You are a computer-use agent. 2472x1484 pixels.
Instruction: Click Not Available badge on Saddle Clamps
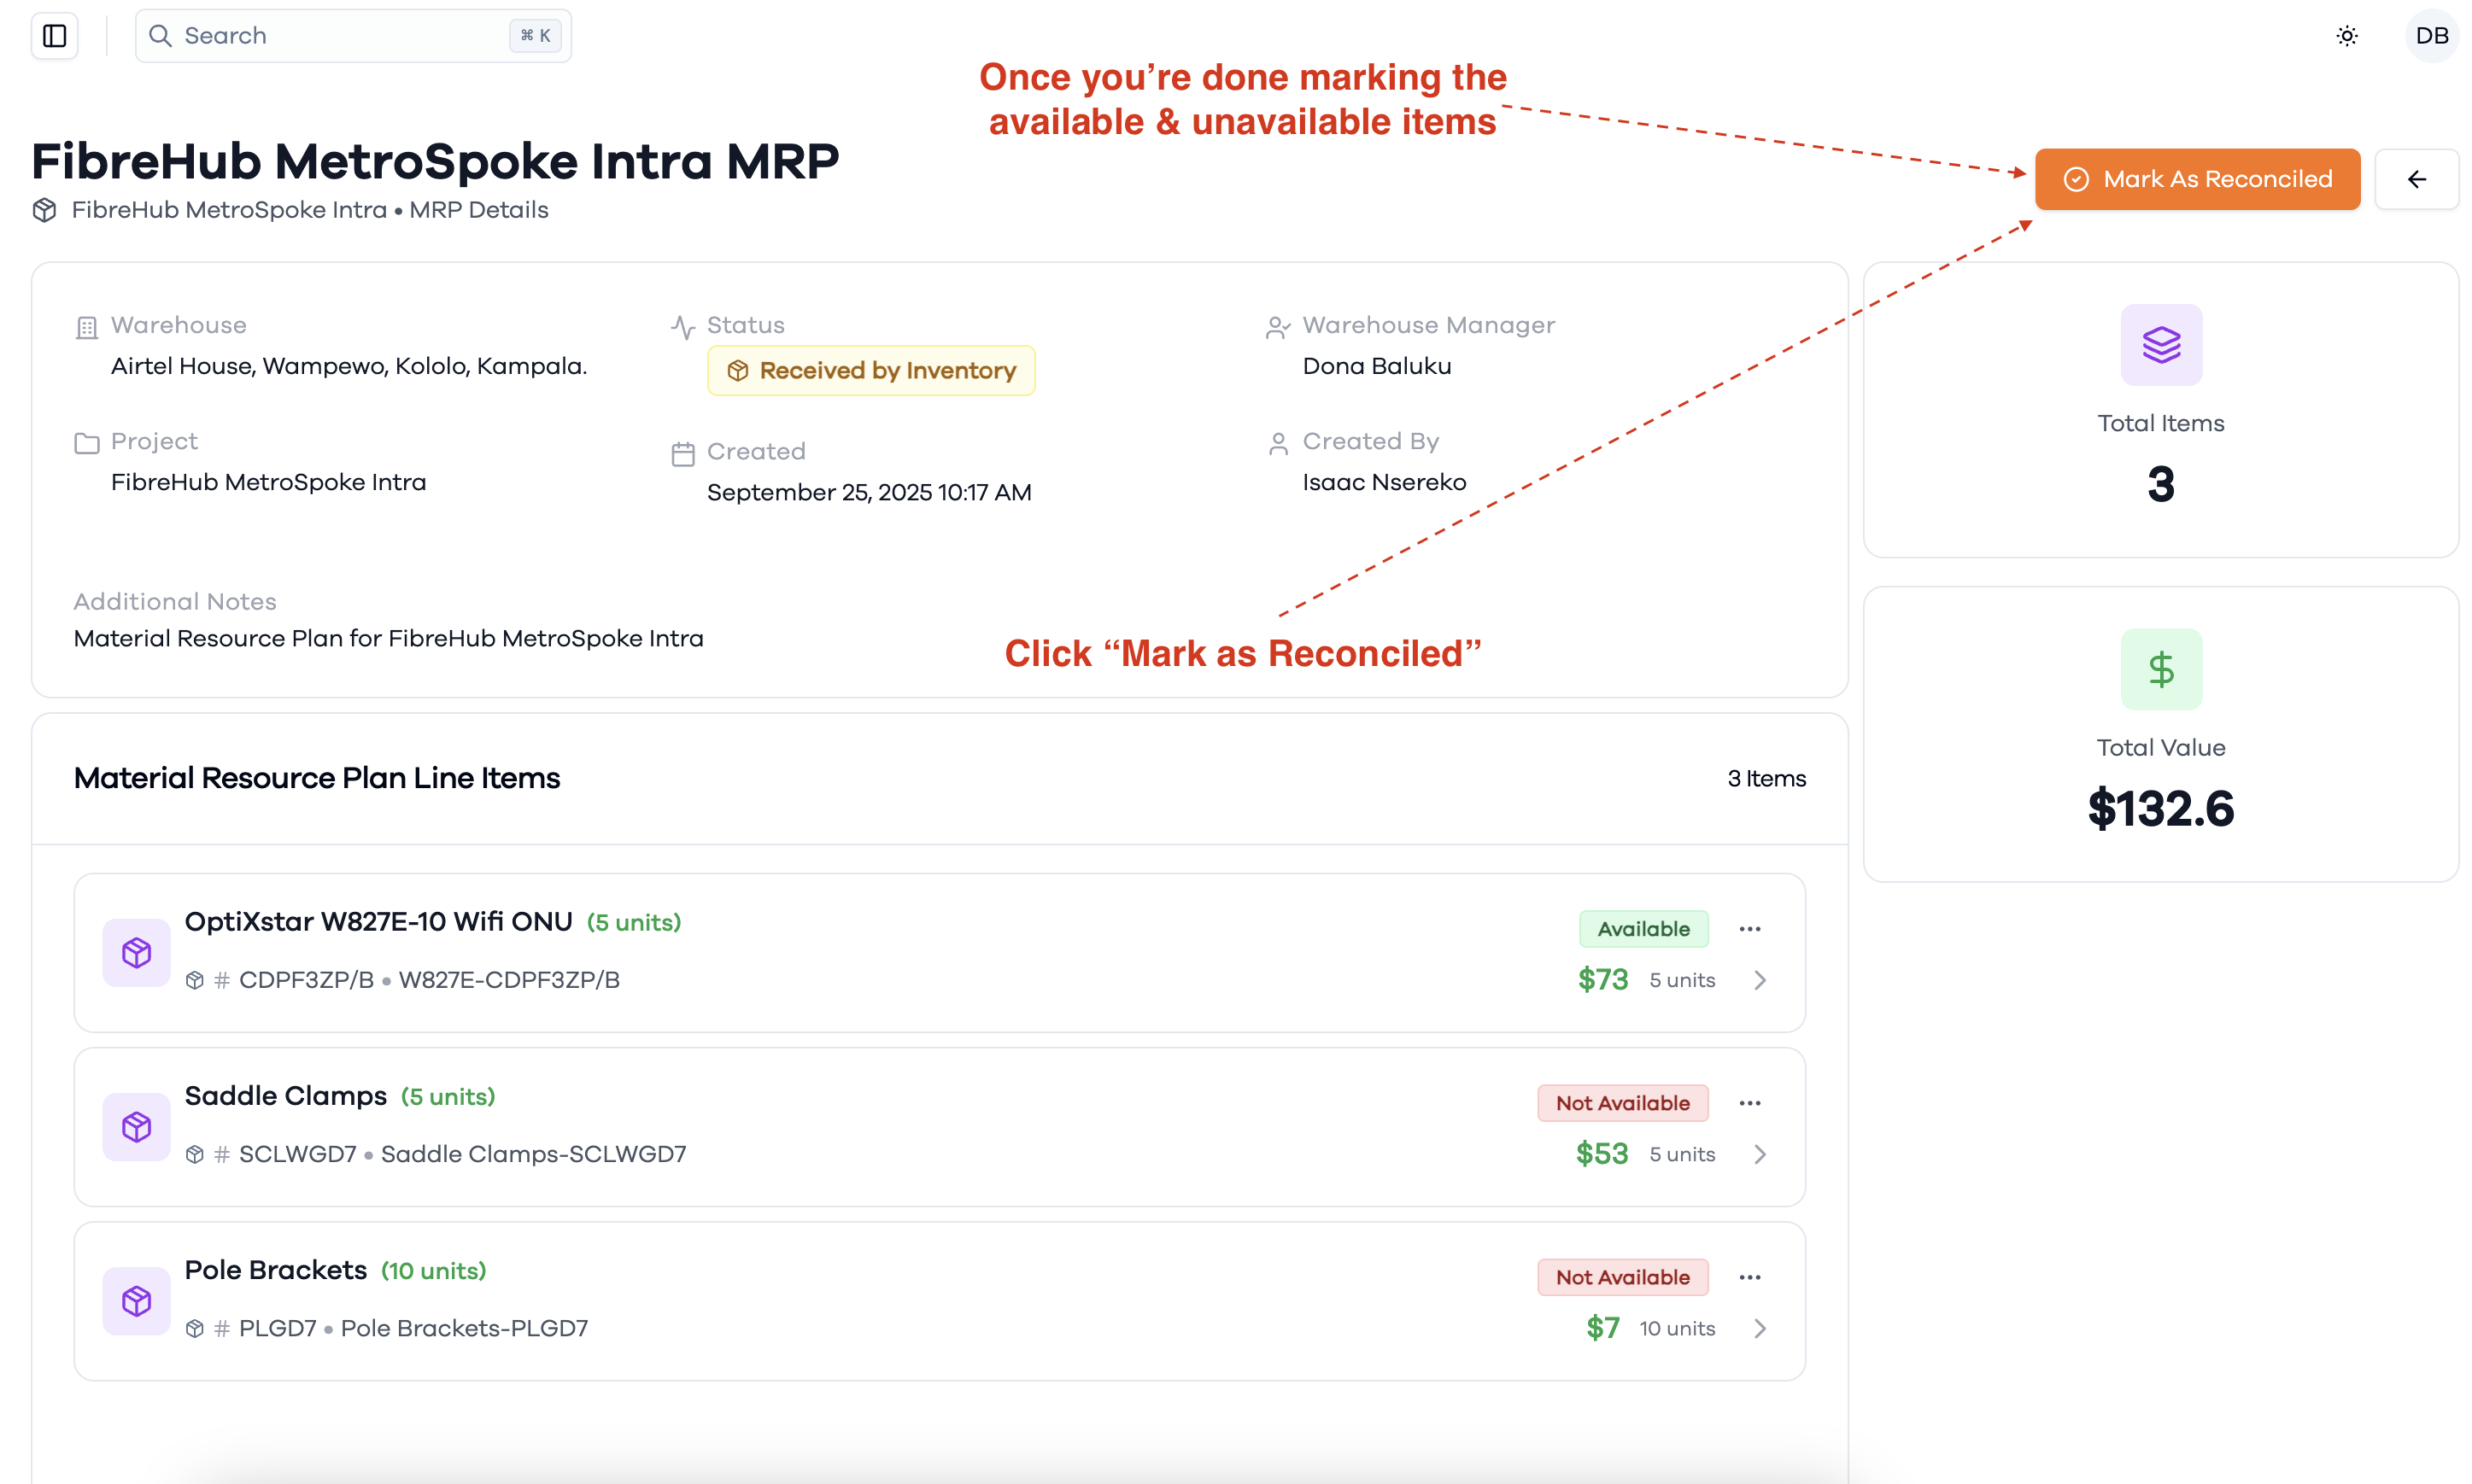[x=1621, y=1103]
